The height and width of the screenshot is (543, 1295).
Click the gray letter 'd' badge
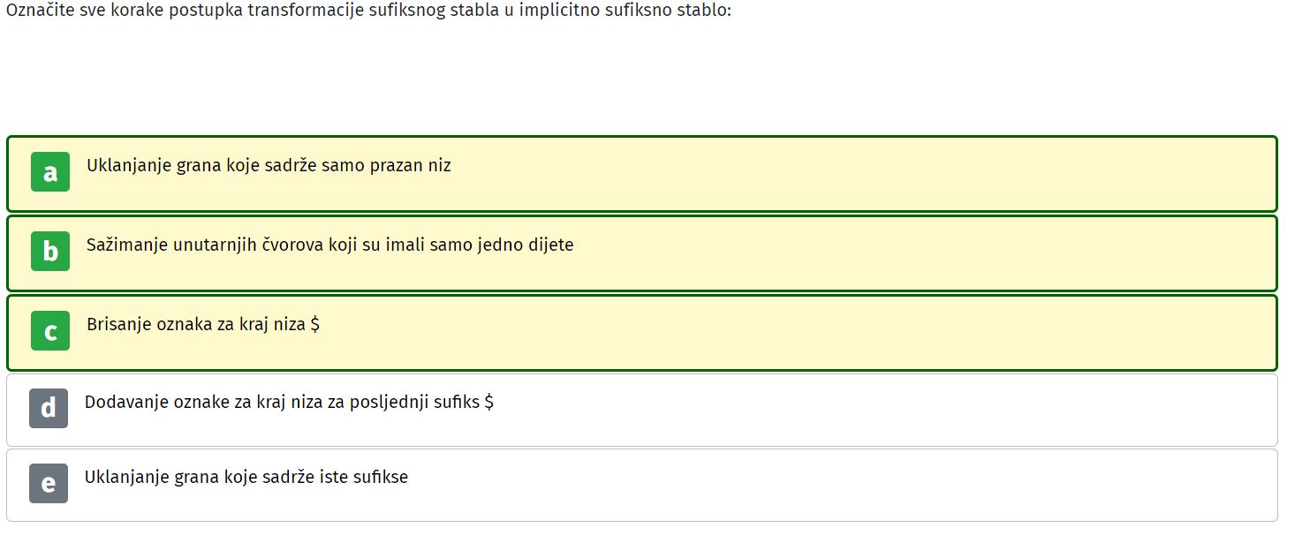tap(49, 409)
